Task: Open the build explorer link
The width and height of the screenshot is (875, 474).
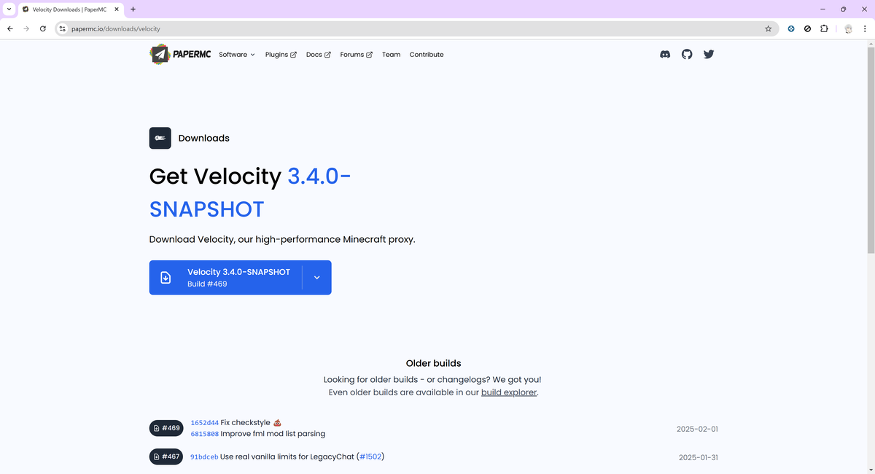Action: (x=508, y=392)
